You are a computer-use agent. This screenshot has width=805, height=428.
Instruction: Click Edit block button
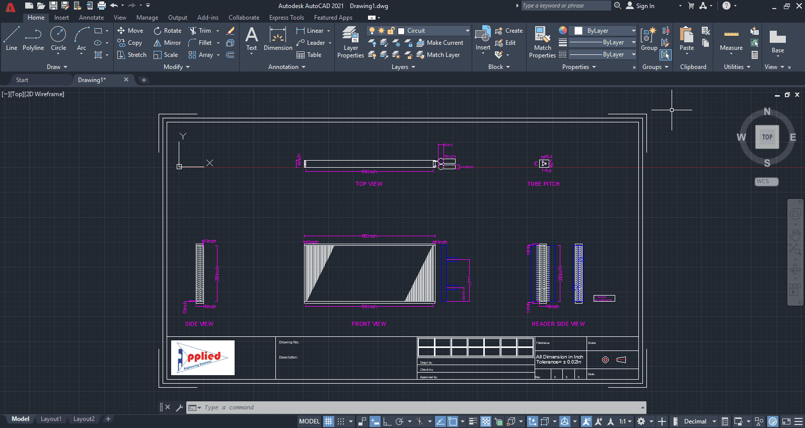pyautogui.click(x=505, y=43)
